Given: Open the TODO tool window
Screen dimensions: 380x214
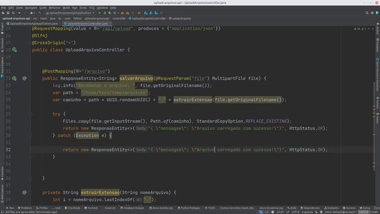Looking at the screenshot, I should point(210,208).
